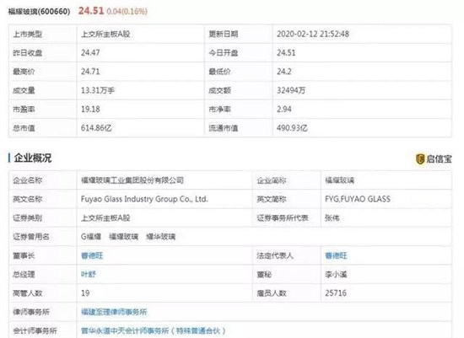Select the former name G福耀
This screenshot has width=464, height=338.
91,237
